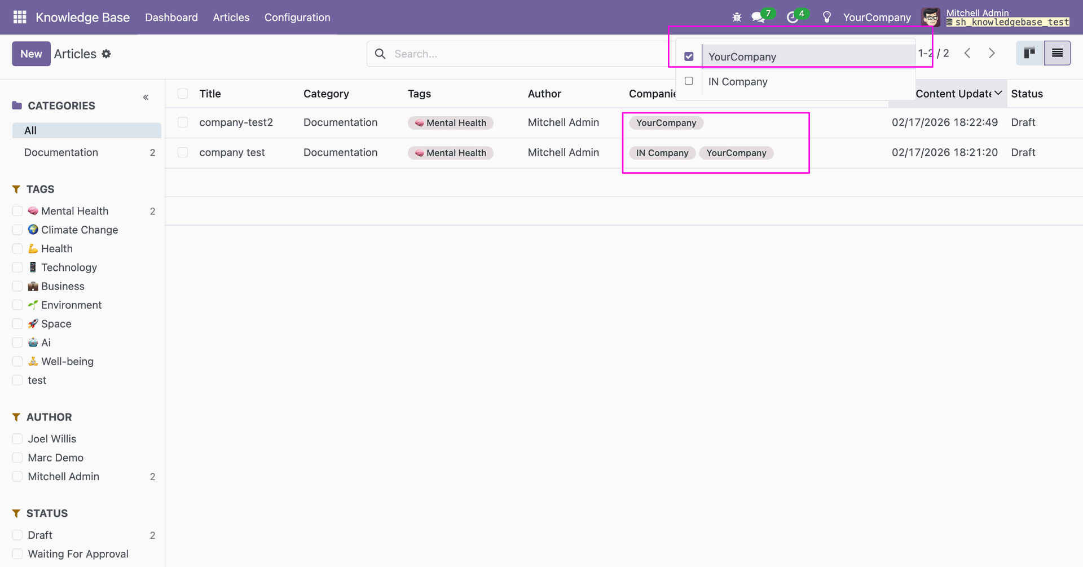Go to next page arrow
1083x567 pixels.
tap(992, 53)
